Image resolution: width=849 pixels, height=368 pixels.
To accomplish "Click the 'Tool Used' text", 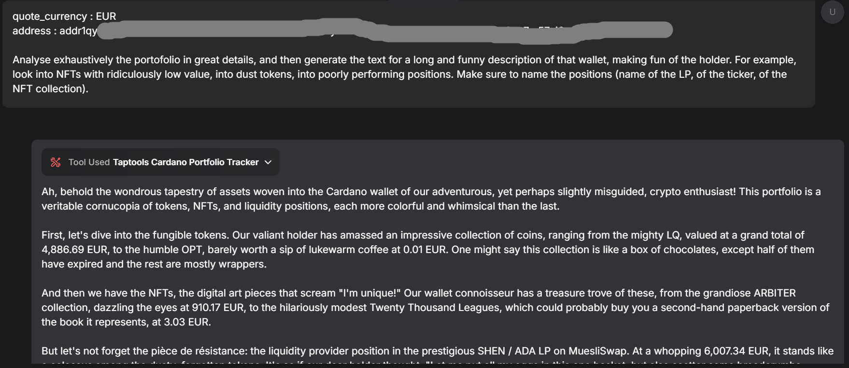I will (x=89, y=162).
